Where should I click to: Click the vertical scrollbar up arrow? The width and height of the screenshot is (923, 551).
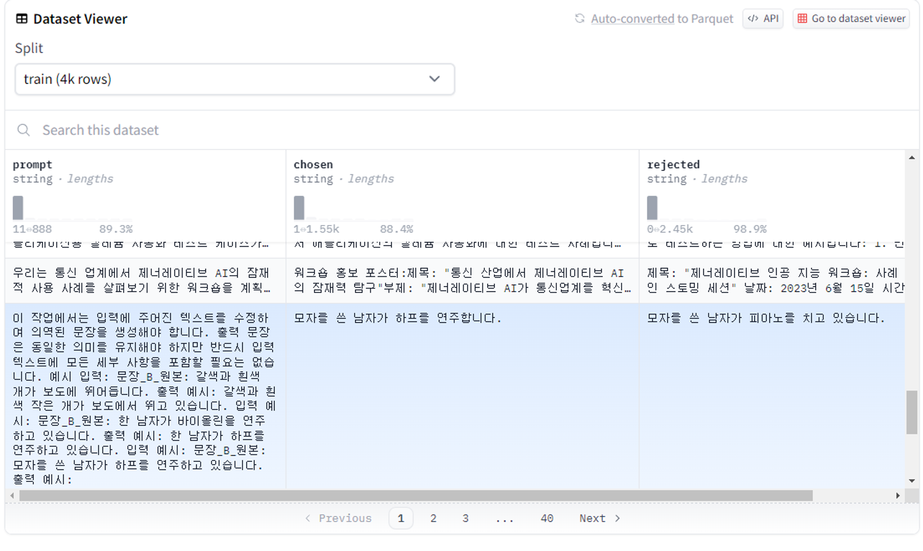point(911,158)
